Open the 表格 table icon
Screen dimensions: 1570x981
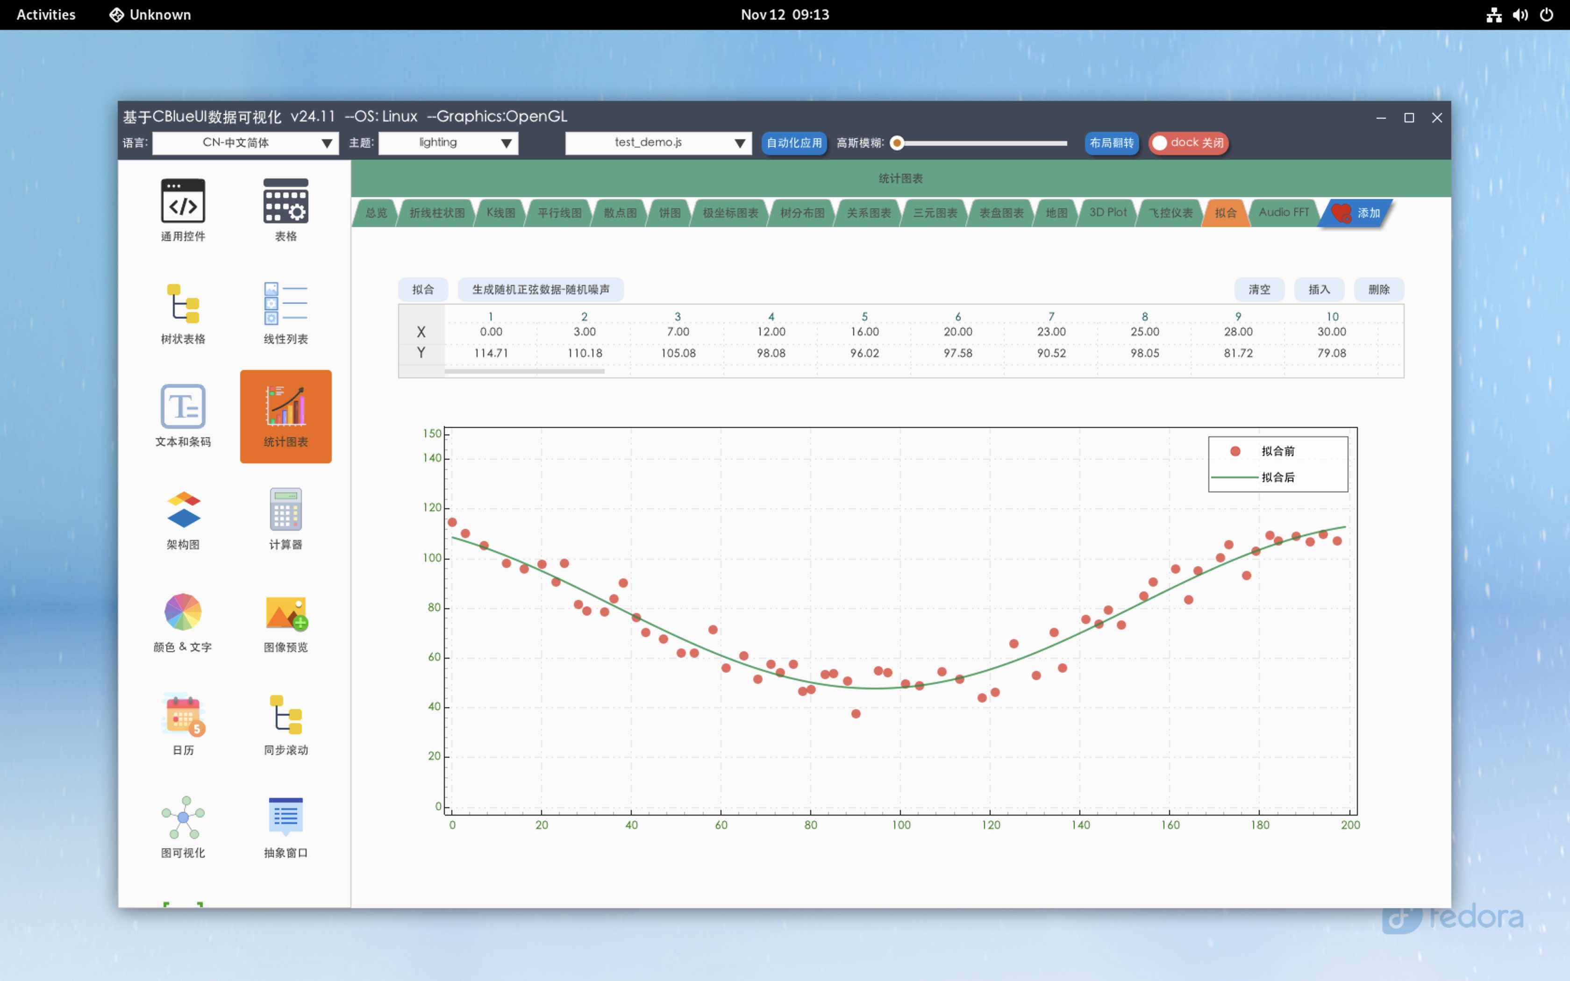pyautogui.click(x=285, y=201)
